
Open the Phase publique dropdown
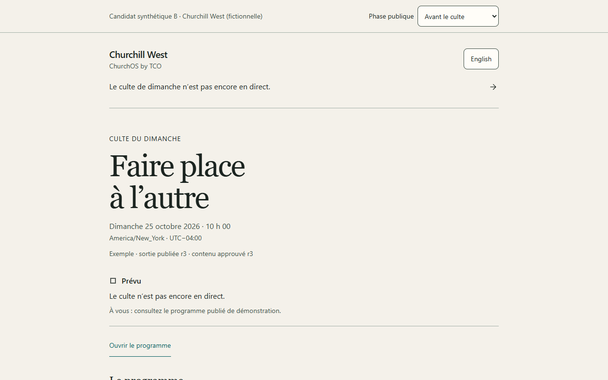tap(458, 16)
